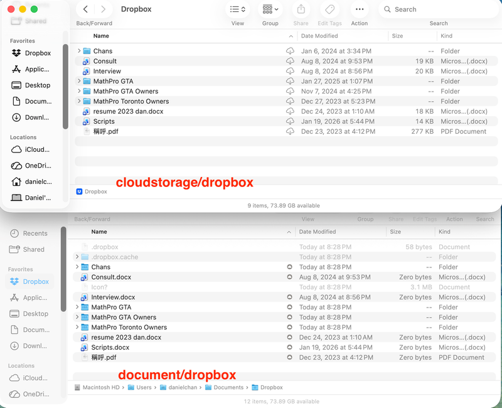Image resolution: width=502 pixels, height=408 pixels.
Task: Click Dropbox path bar item in top window
Action: point(92,191)
